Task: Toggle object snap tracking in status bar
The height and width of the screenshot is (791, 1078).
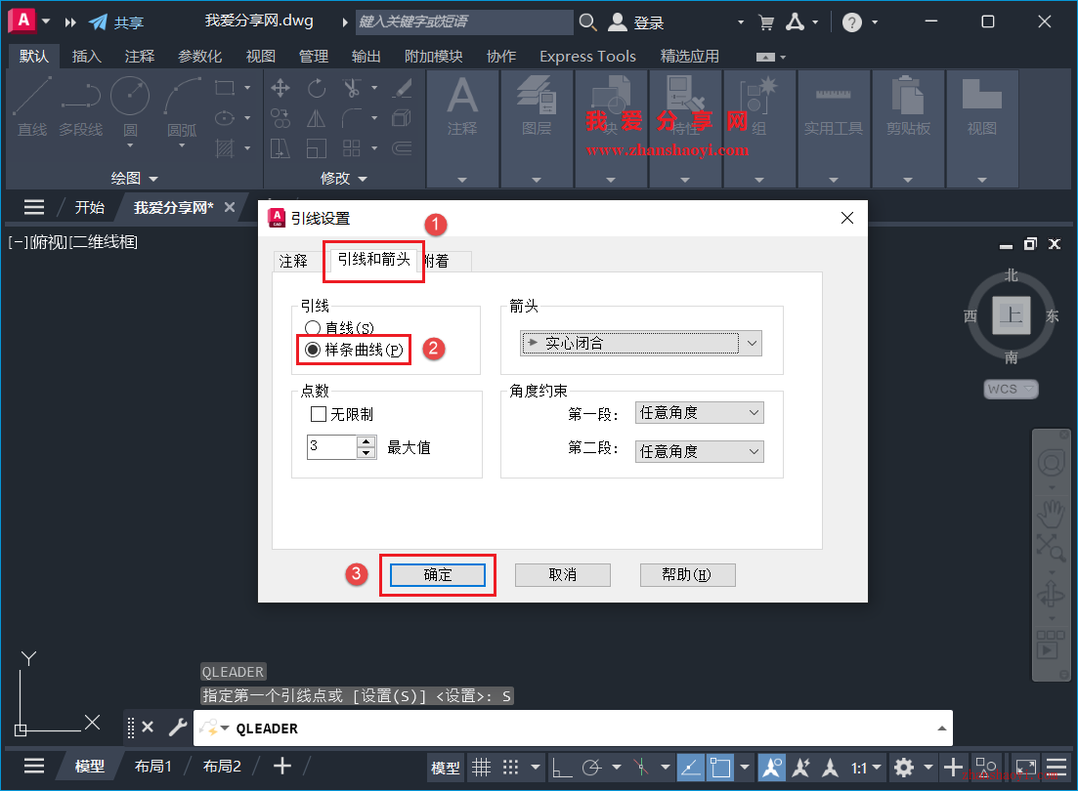Action: (x=690, y=768)
